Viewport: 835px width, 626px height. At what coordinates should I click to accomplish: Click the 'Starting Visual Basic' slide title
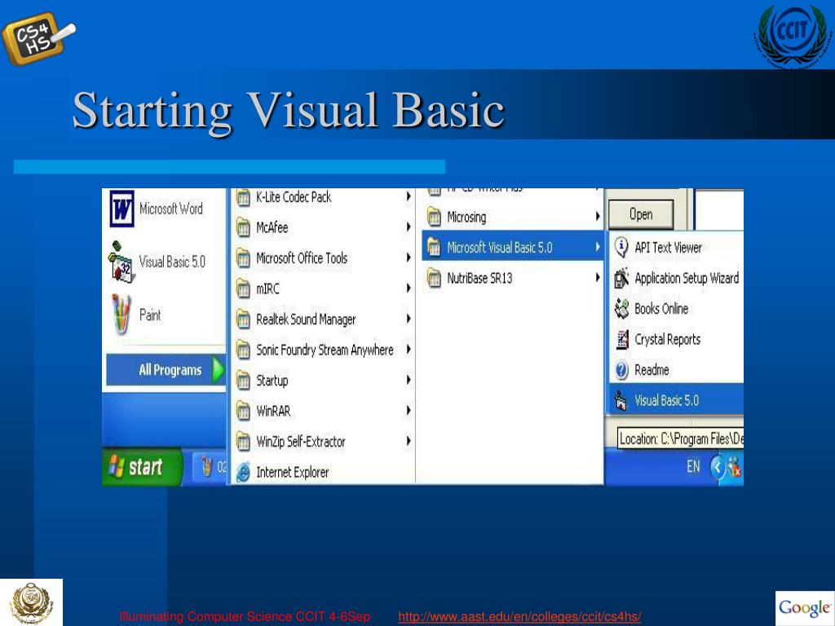click(x=288, y=110)
